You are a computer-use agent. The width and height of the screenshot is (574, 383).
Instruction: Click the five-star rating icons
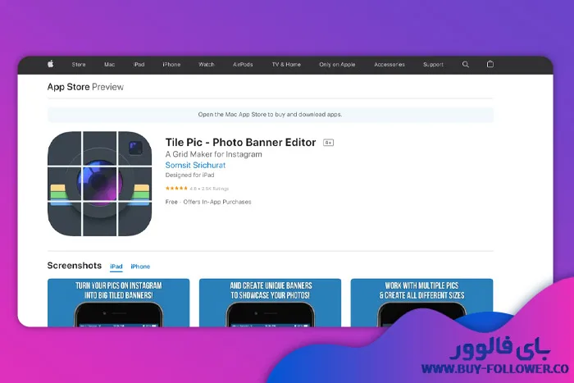pos(176,188)
